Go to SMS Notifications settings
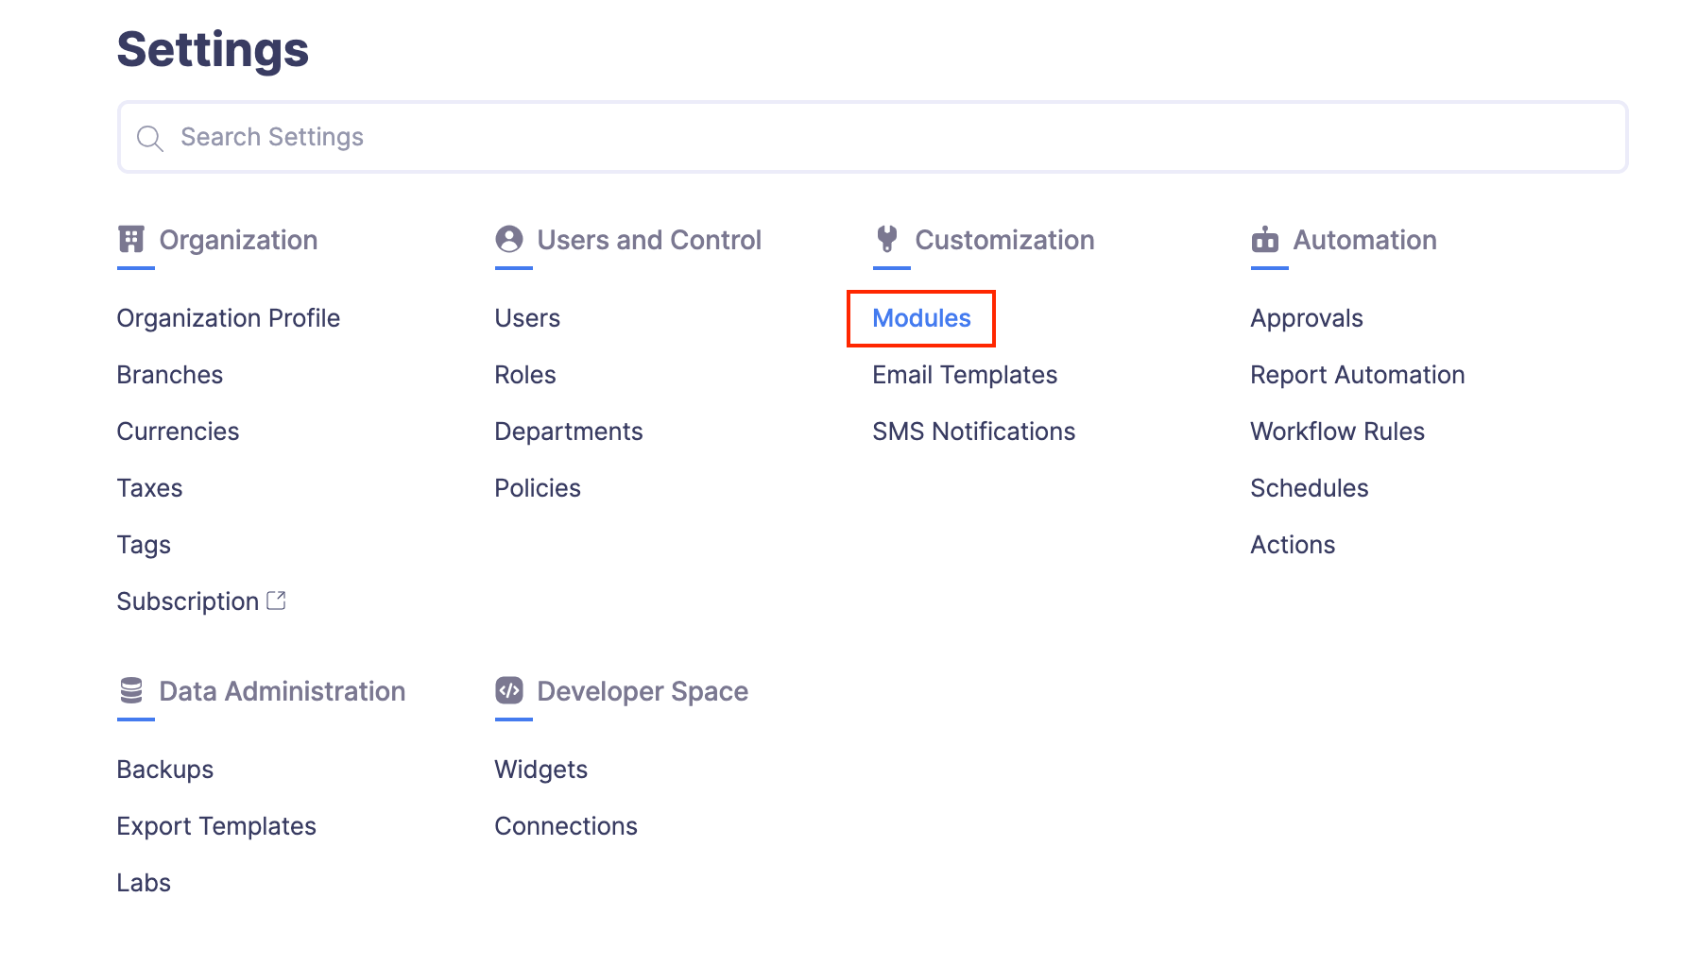1697x965 pixels. click(973, 432)
